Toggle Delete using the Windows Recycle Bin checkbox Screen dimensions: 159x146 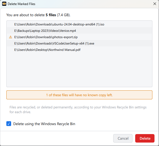pos(9,124)
